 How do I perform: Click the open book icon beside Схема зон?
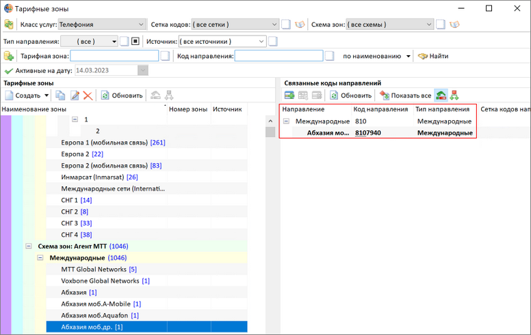tap(454, 25)
